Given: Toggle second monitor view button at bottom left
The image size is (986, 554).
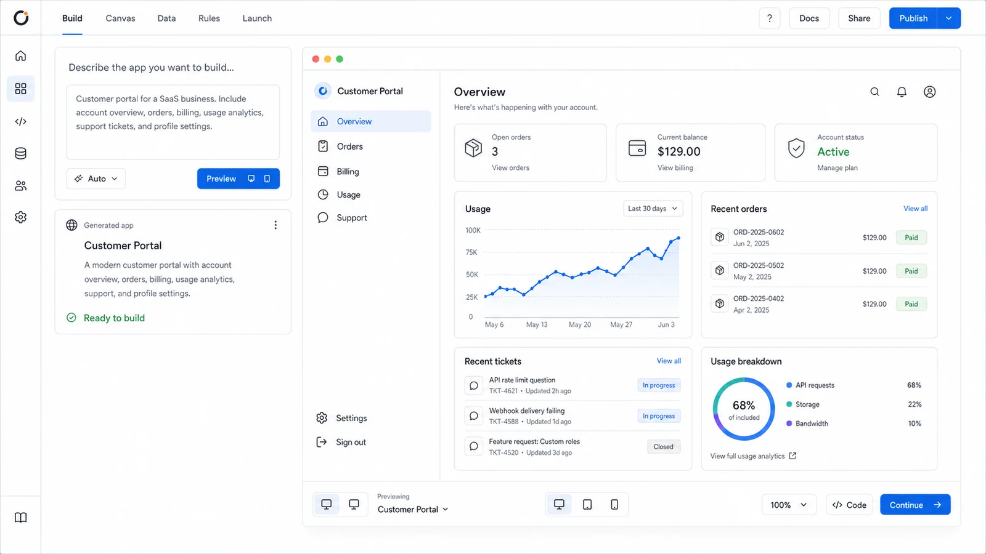Looking at the screenshot, I should coord(354,505).
